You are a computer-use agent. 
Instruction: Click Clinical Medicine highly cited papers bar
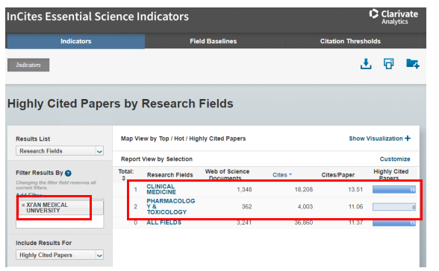tap(394, 190)
